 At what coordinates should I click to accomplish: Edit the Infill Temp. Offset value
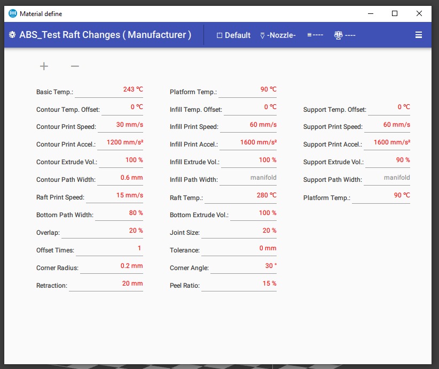coord(250,107)
